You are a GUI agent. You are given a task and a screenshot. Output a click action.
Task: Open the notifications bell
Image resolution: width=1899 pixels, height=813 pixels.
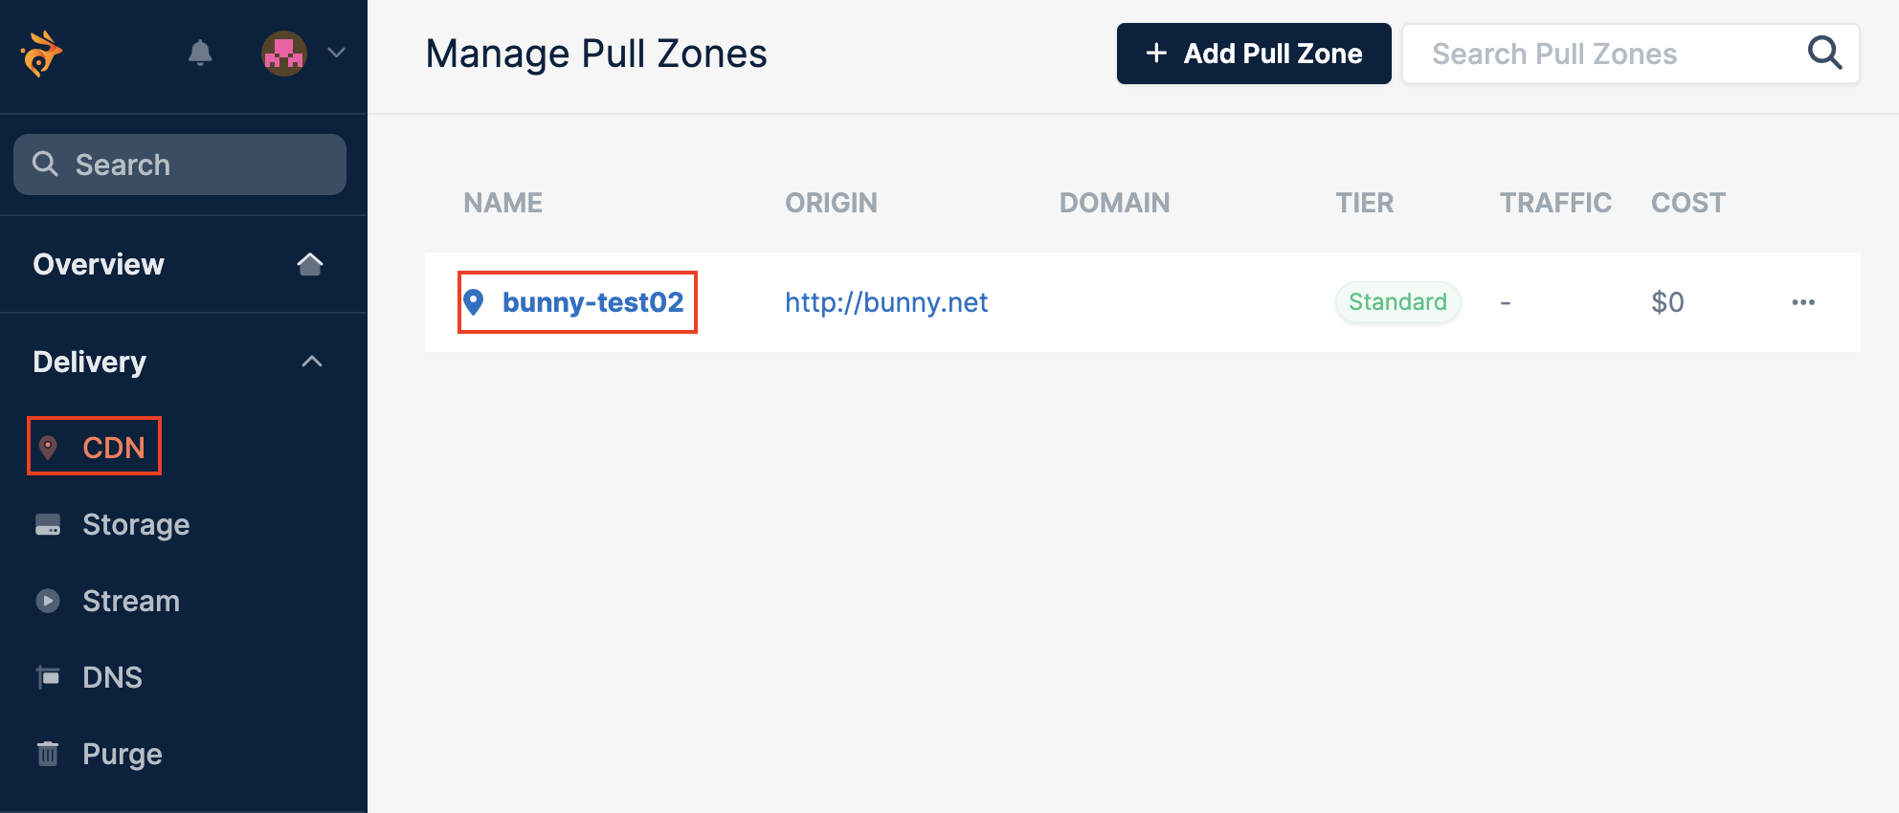[200, 53]
